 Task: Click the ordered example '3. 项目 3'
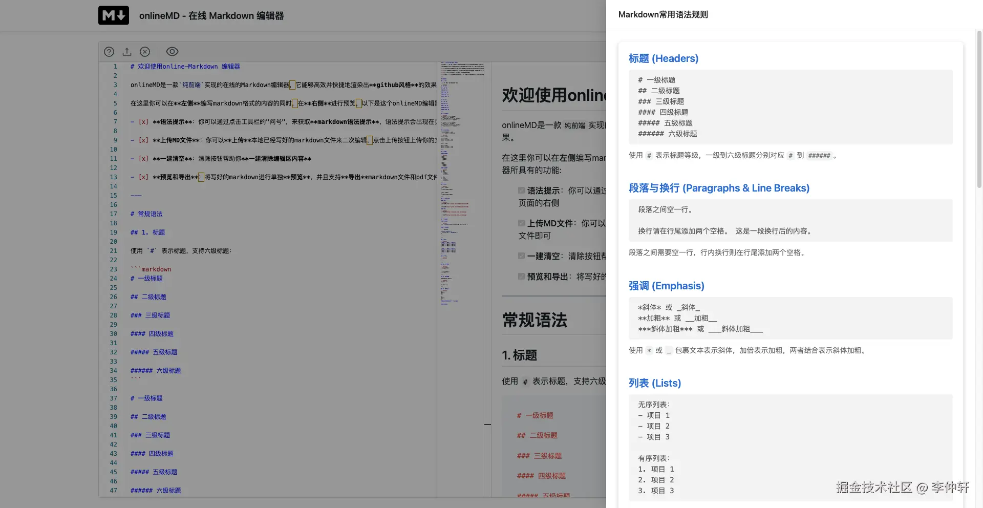click(x=656, y=491)
